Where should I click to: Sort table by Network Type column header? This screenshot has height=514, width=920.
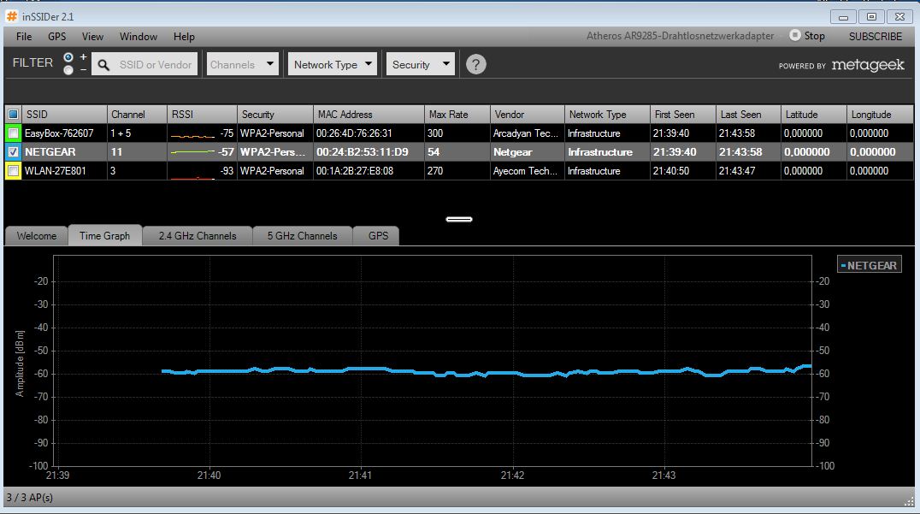(x=607, y=115)
